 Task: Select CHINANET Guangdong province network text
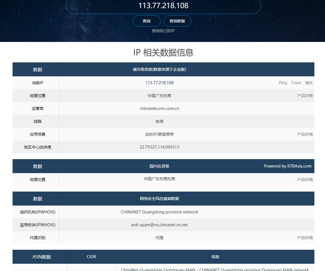click(159, 212)
